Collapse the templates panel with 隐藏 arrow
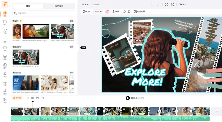This screenshot has height=122, width=222. tap(78, 47)
